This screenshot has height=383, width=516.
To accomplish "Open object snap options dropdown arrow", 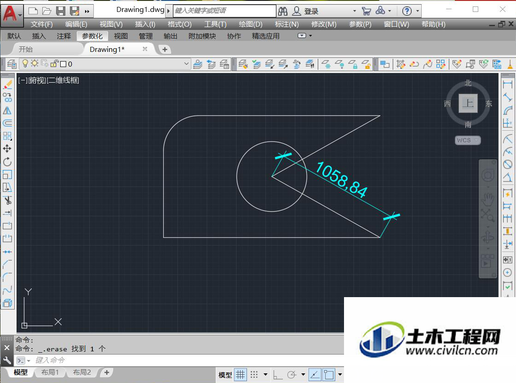I will point(340,374).
